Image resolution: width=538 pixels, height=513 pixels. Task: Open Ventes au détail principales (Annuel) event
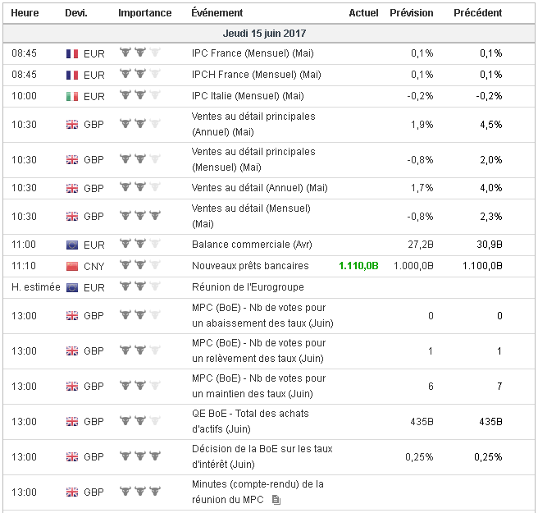pyautogui.click(x=253, y=124)
